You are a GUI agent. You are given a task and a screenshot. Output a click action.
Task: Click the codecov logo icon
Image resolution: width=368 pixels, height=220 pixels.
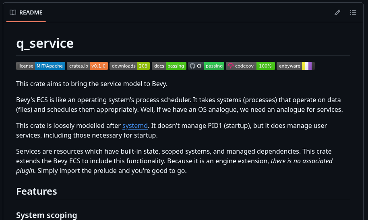coord(230,66)
